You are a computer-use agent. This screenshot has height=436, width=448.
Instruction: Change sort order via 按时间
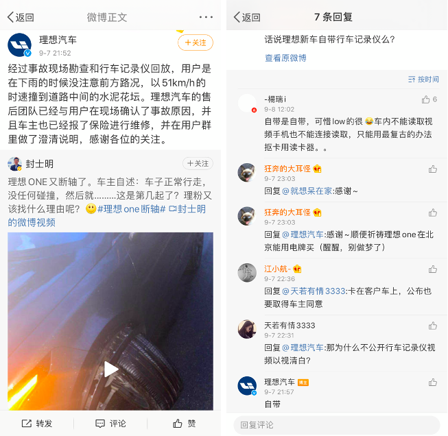click(423, 79)
